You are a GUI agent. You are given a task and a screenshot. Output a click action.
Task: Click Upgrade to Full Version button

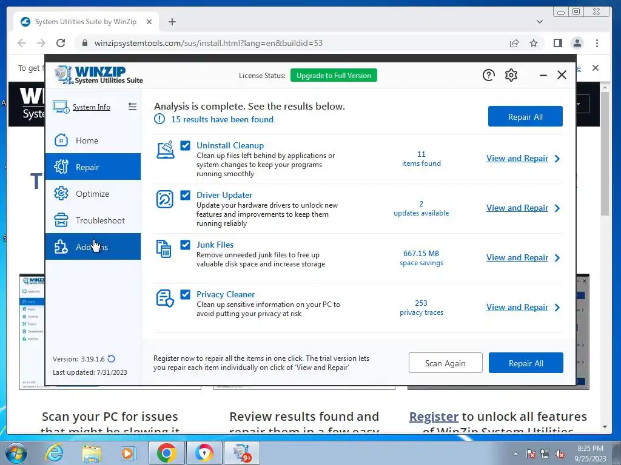pos(334,75)
